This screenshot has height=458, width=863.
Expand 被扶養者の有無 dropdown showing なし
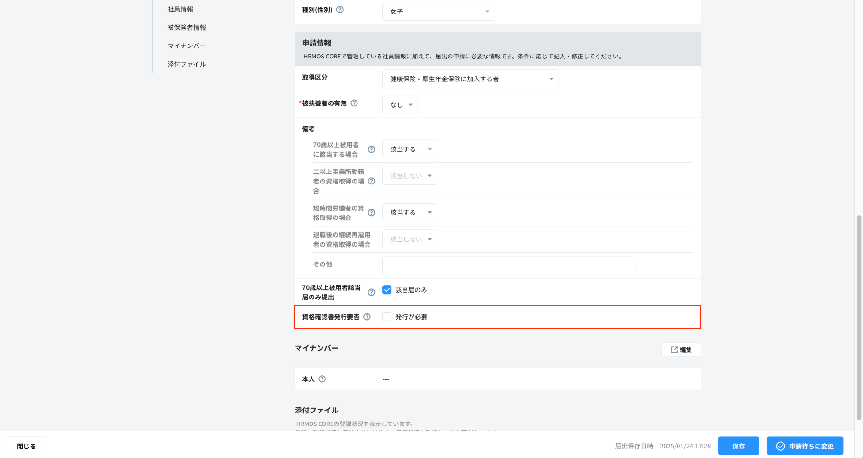click(x=400, y=105)
